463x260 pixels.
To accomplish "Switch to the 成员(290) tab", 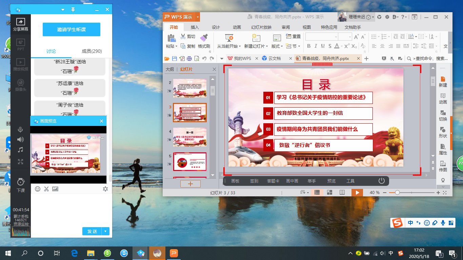I will [x=92, y=51].
